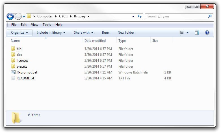Open Share with dropdown

coord(84,33)
